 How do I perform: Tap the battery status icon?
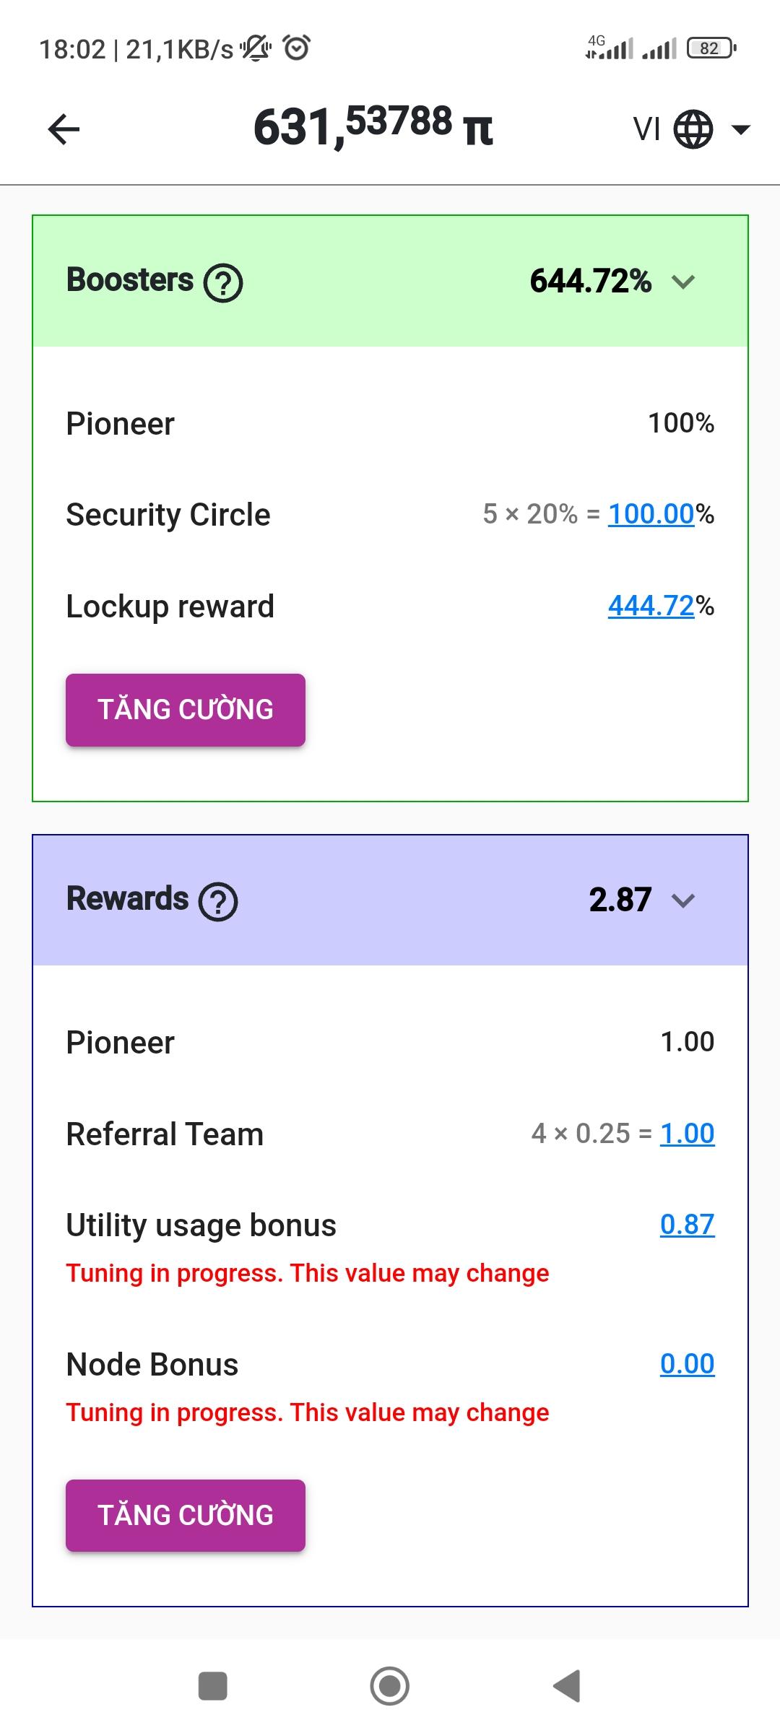pyautogui.click(x=711, y=48)
